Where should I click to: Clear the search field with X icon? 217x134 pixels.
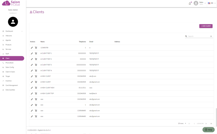tap(211, 36)
